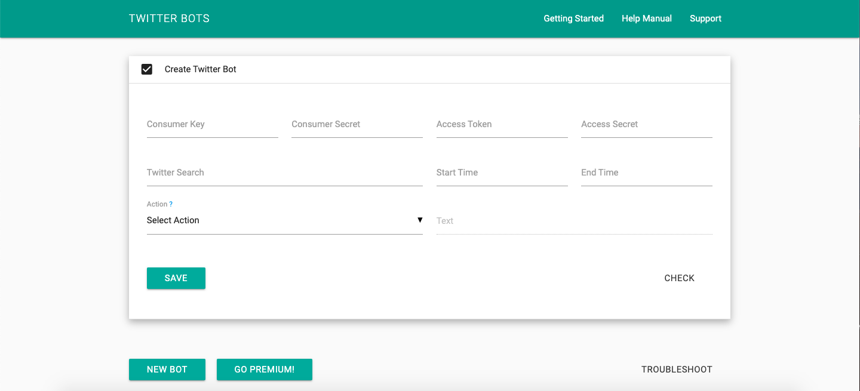Create a new bot with New Bot button
The image size is (860, 391).
click(x=167, y=370)
